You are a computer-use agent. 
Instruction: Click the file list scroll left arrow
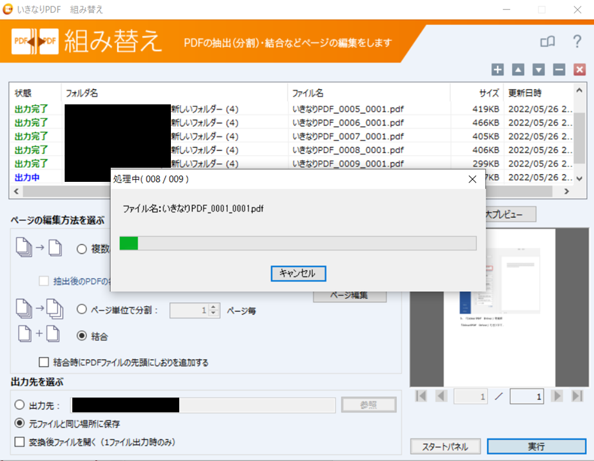click(16, 191)
